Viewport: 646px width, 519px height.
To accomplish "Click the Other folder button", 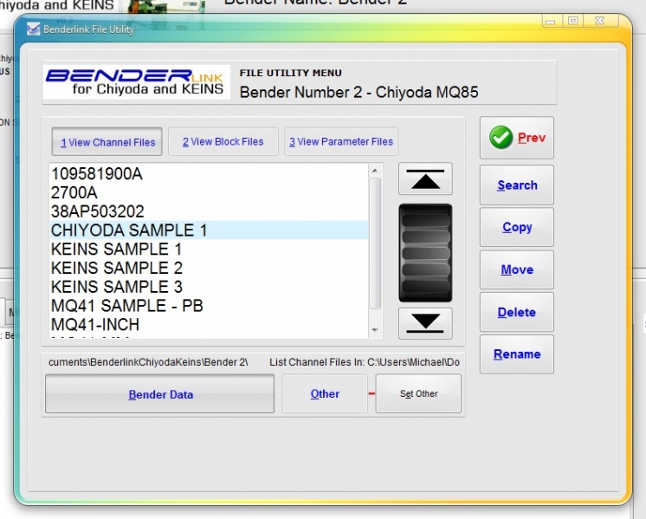I will [x=325, y=393].
